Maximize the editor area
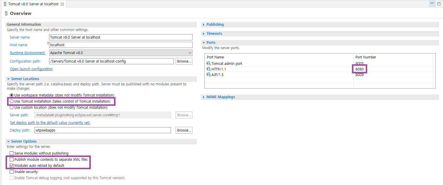 point(439,4)
